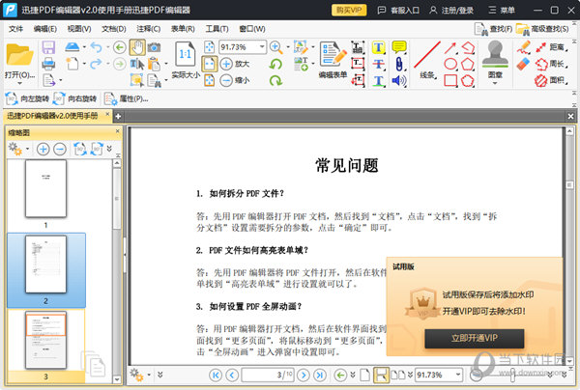Click the redo arrow icon
The height and width of the screenshot is (390, 580).
tap(96, 64)
